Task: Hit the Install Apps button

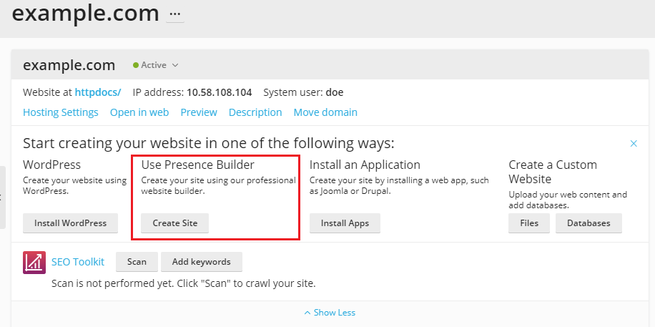Action: point(345,223)
